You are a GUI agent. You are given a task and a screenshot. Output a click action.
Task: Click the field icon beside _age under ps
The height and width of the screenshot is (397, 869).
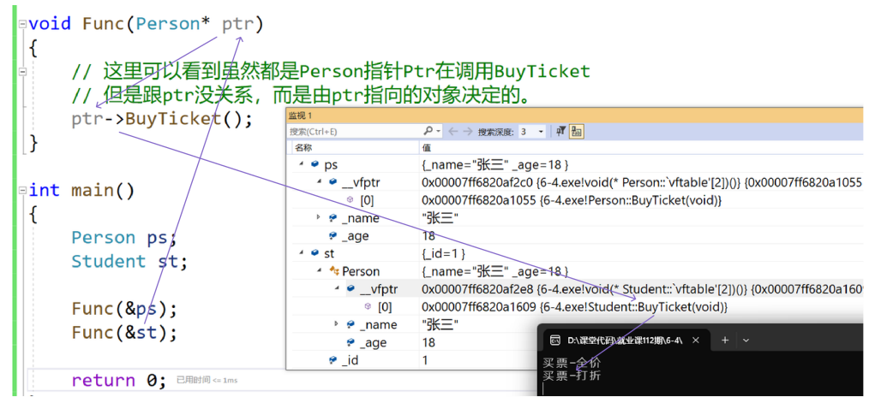click(x=333, y=235)
